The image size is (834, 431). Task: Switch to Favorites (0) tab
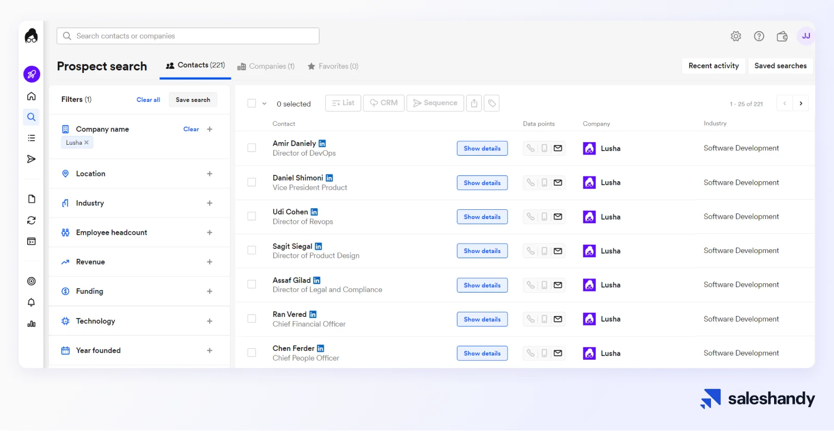333,66
